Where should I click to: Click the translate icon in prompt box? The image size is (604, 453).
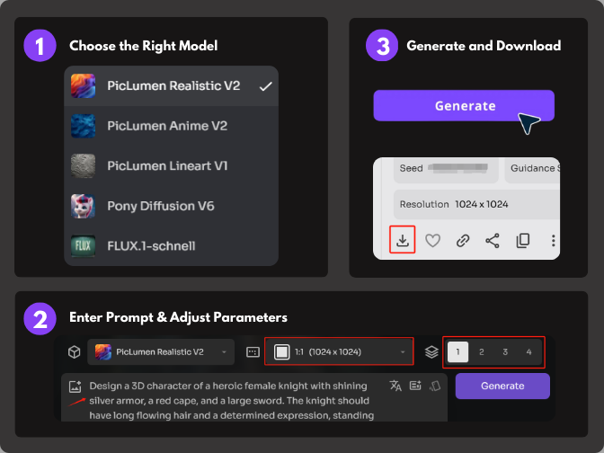[395, 386]
